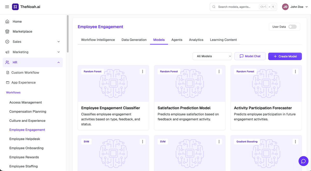Select the Employee Helpdesk workflow
The image size is (311, 171).
point(25,139)
